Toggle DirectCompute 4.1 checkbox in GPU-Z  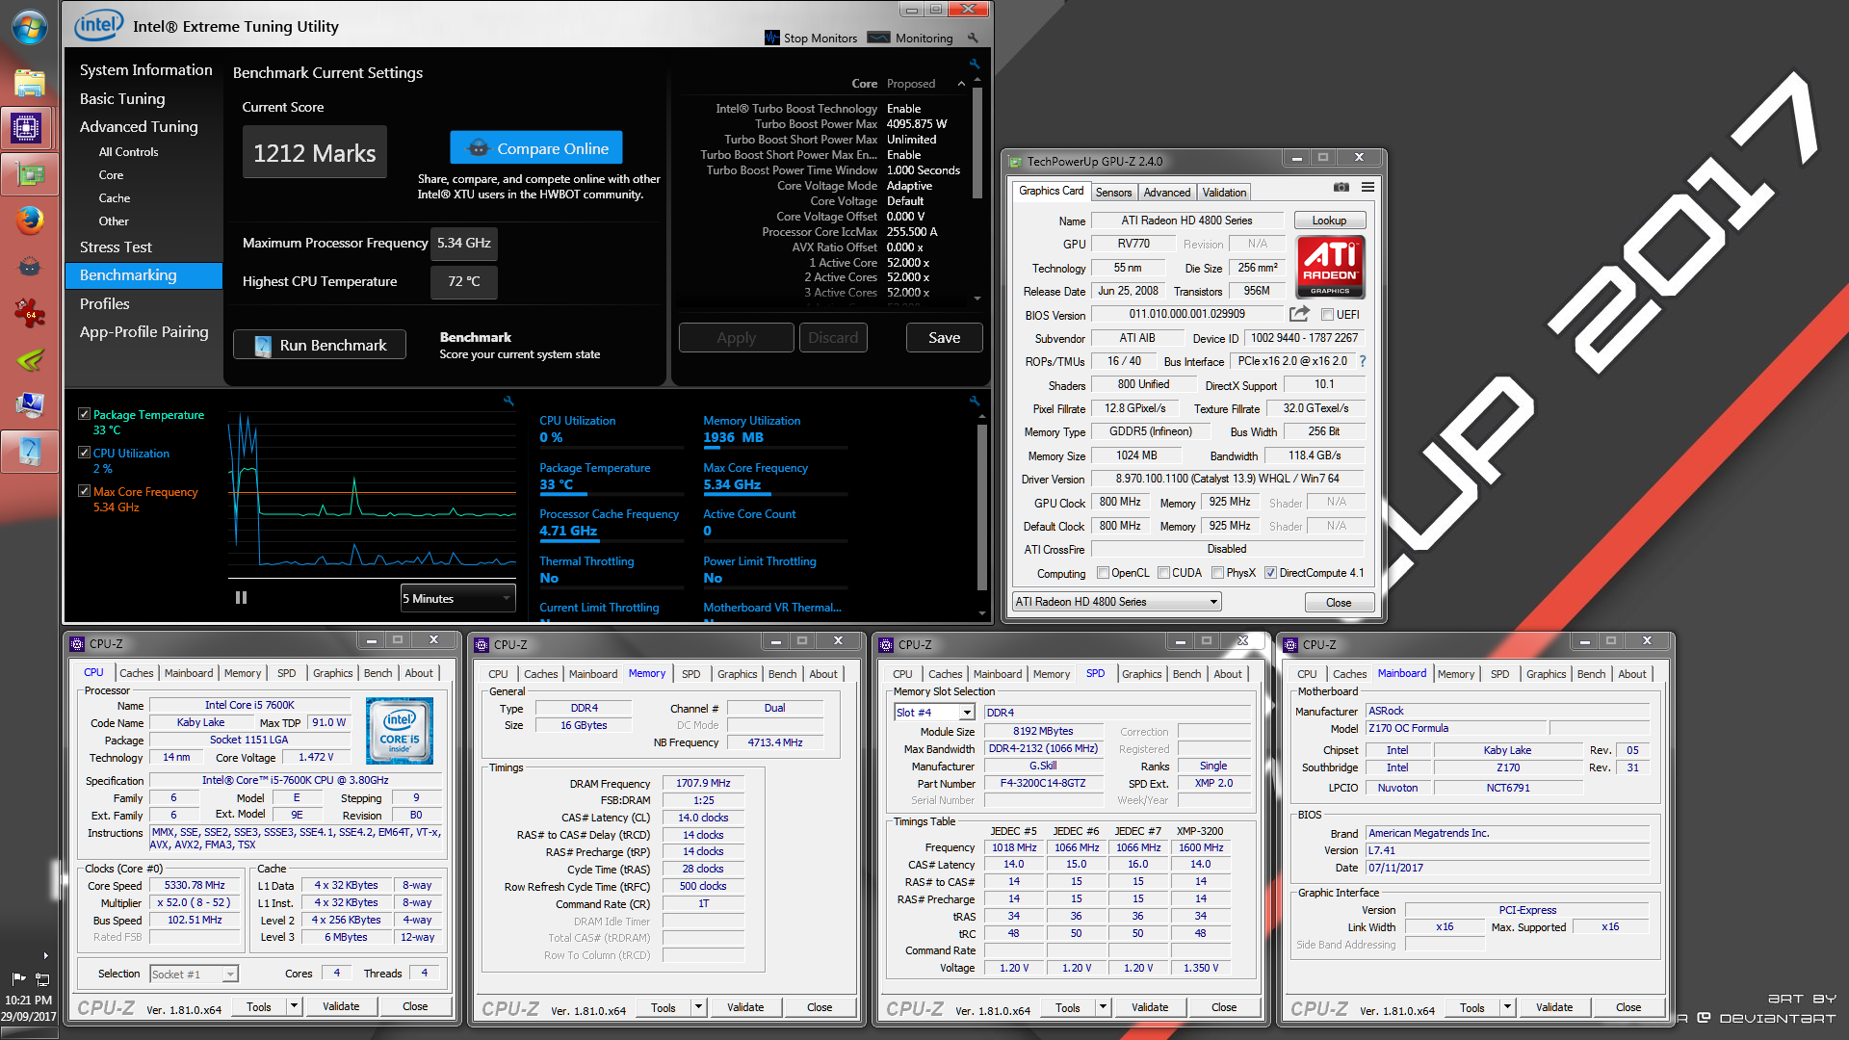(1271, 573)
